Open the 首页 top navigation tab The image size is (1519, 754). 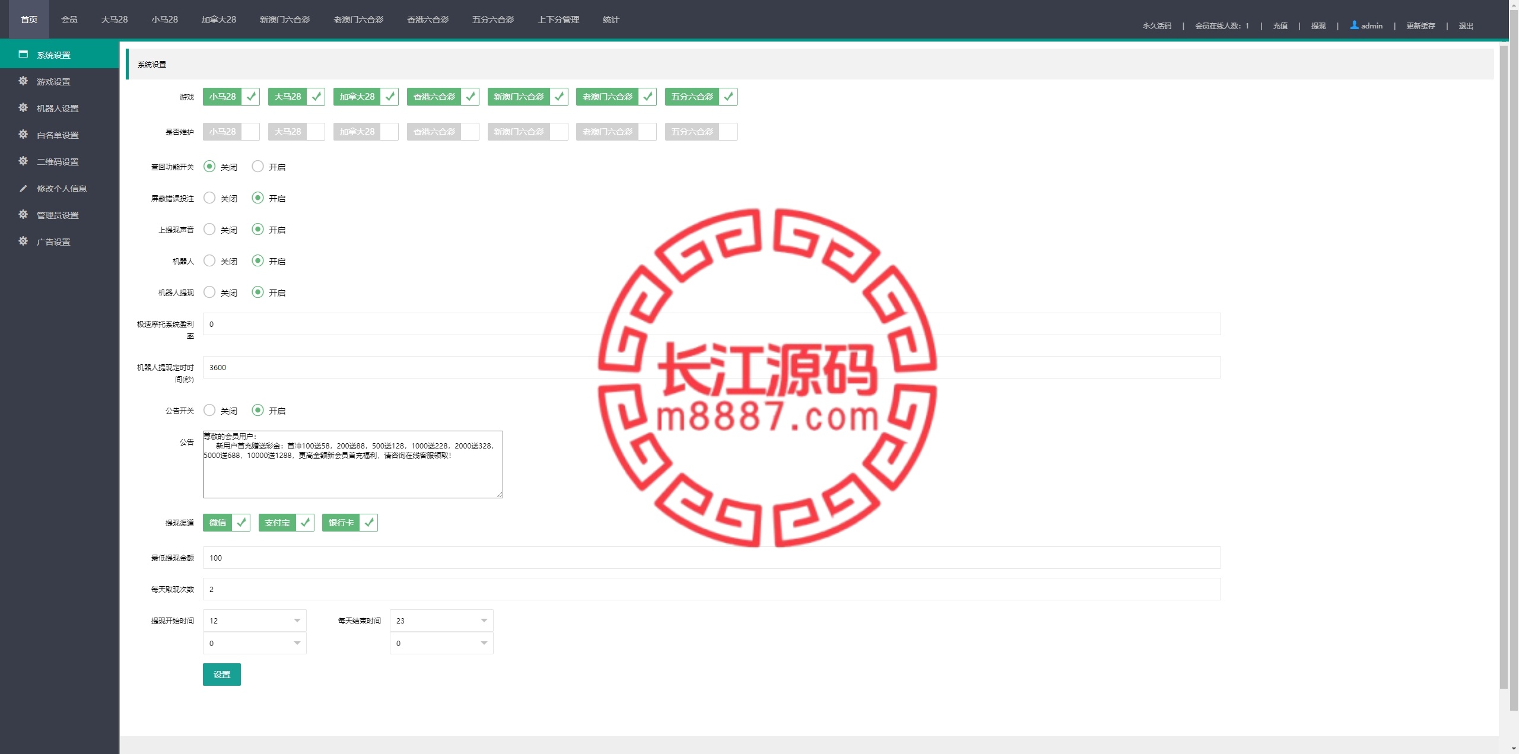(29, 20)
